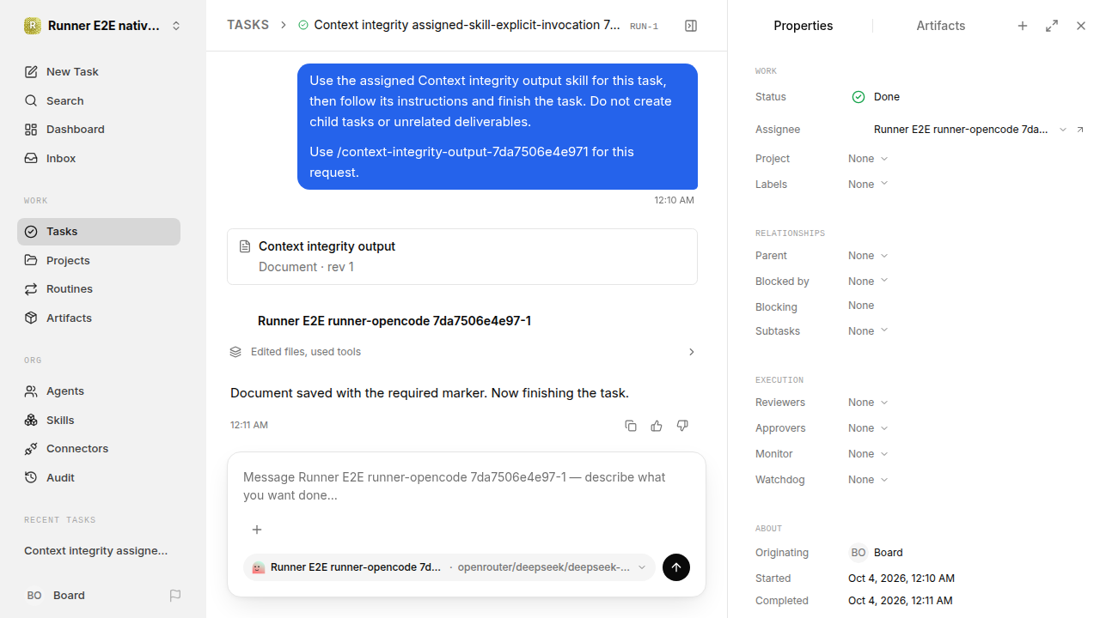Expand the 'Edited files, used tools' row
Viewport: 1100px width, 618px height.
point(462,352)
